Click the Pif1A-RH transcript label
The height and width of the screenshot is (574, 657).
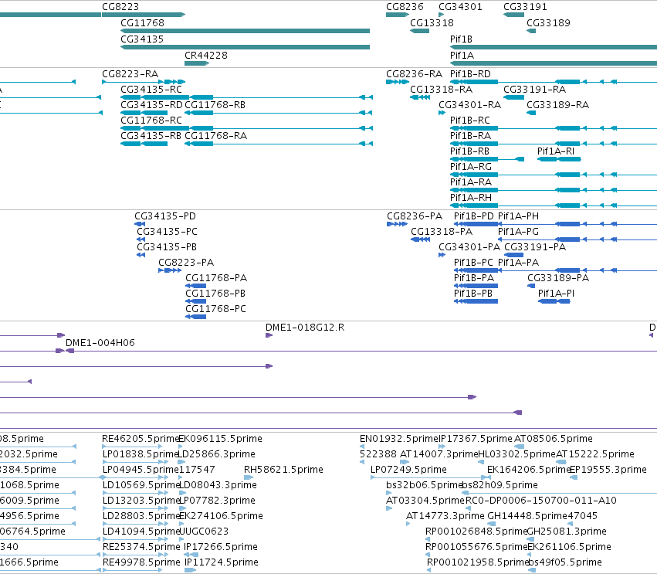(x=470, y=198)
